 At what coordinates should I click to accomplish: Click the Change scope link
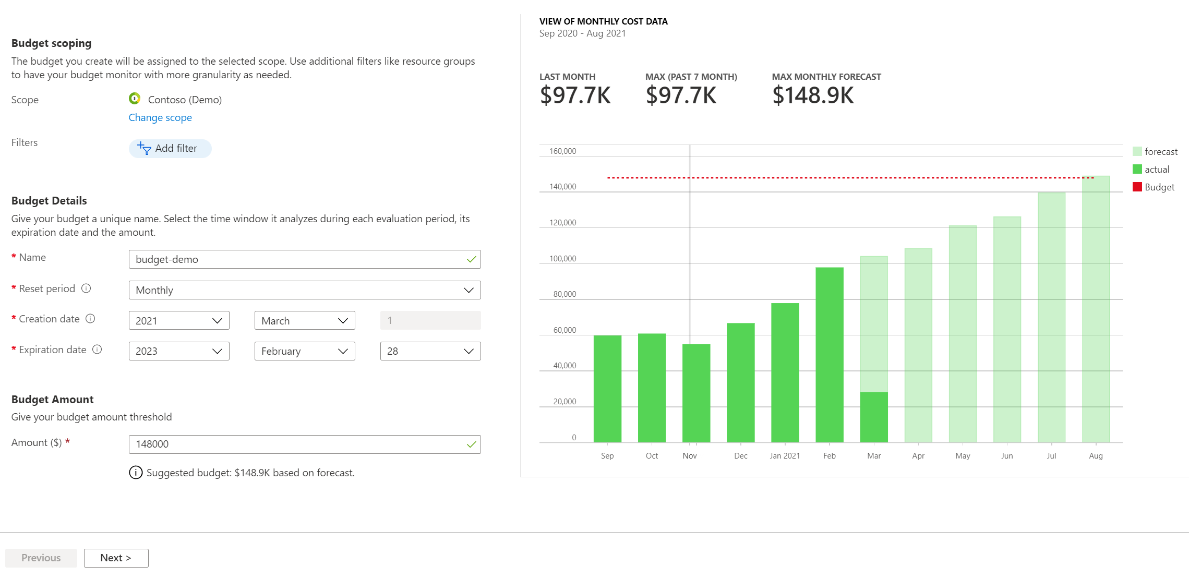[x=159, y=117]
